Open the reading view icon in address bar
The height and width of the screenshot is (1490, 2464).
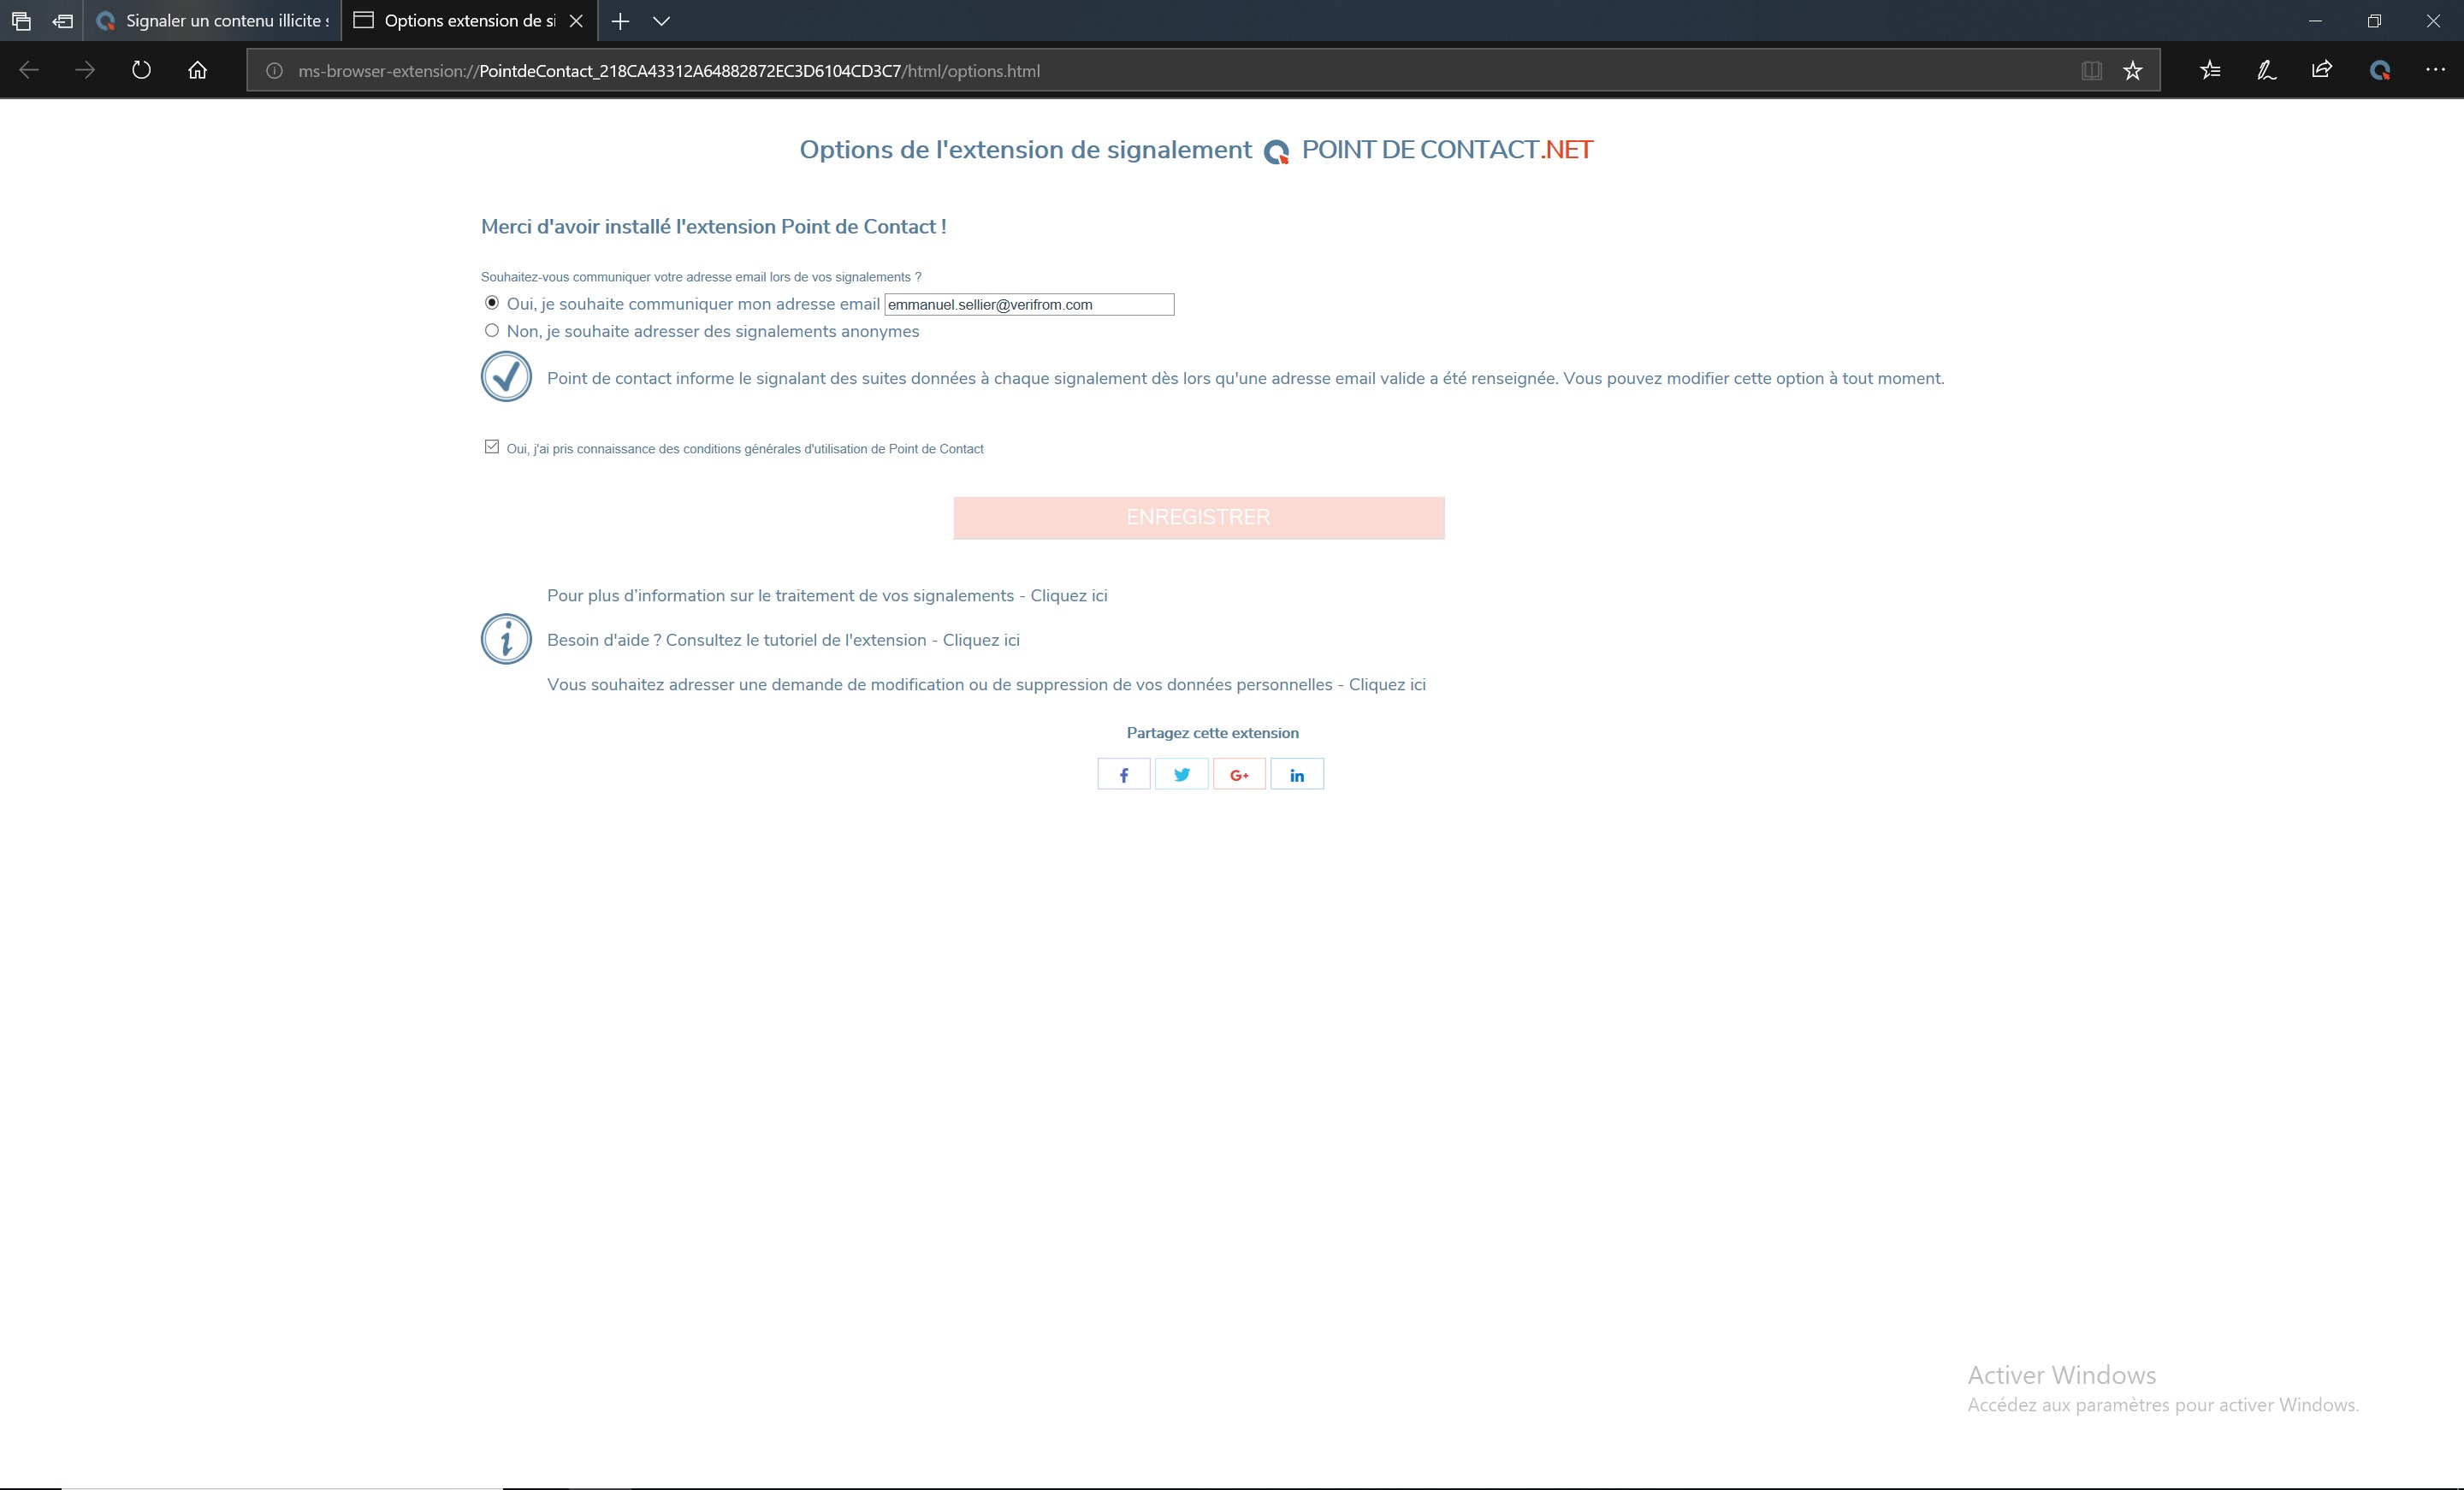pyautogui.click(x=2091, y=70)
